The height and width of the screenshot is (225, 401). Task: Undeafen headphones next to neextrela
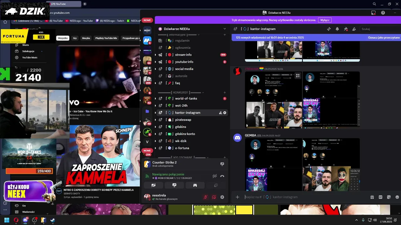click(x=214, y=197)
